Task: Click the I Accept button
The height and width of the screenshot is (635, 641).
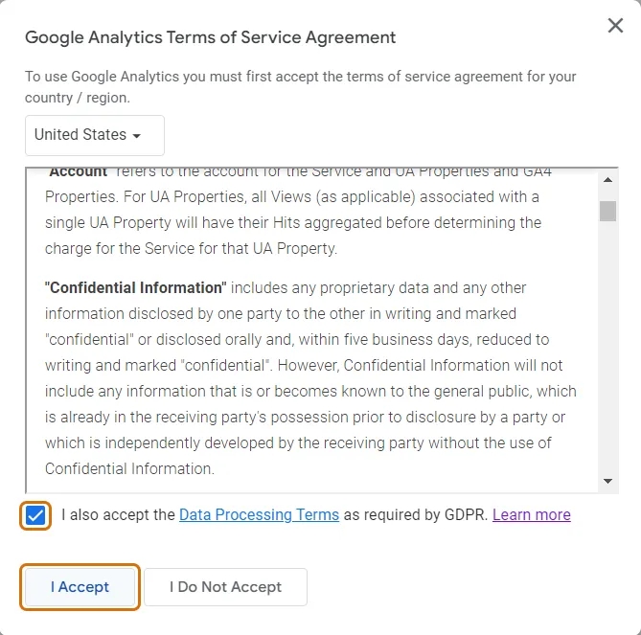Action: pyautogui.click(x=80, y=587)
